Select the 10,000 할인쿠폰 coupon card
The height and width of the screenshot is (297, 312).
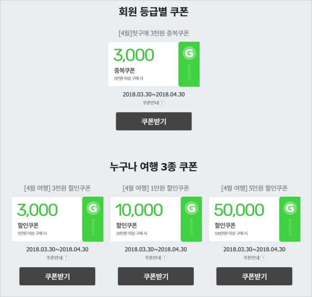(x=156, y=219)
